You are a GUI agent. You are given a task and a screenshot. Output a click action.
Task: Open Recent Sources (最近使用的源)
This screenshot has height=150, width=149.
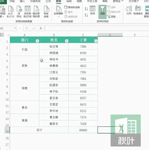tap(36, 12)
